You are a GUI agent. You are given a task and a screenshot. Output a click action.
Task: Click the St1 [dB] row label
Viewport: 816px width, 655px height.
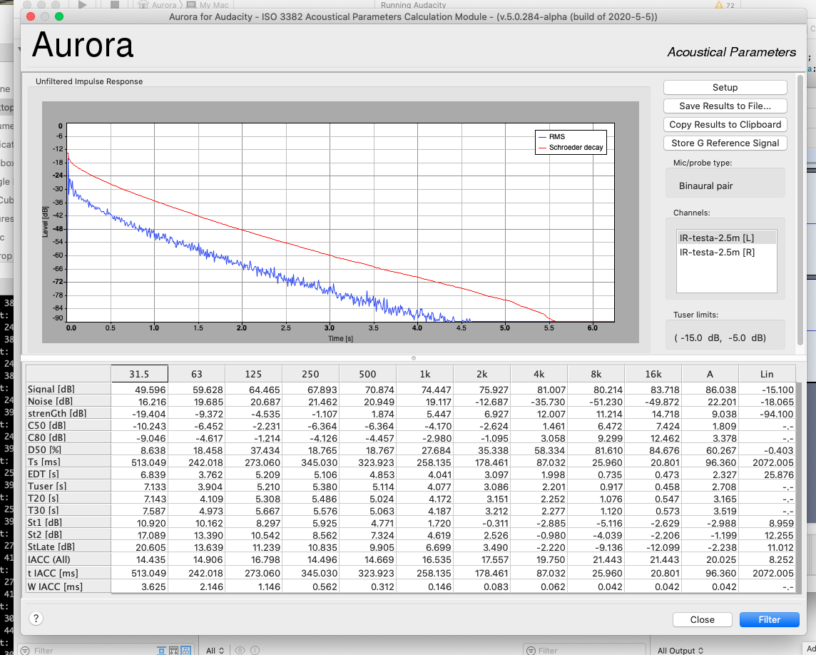pyautogui.click(x=68, y=522)
